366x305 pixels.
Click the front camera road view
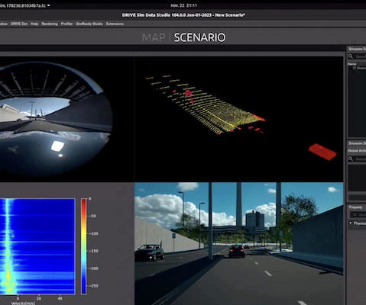[x=238, y=243]
